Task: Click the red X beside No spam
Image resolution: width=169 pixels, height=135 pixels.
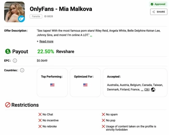Action: coord(103,114)
